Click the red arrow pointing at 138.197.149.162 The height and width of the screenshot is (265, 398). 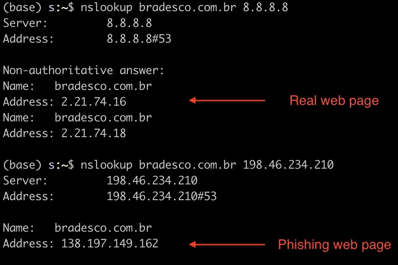coord(227,245)
